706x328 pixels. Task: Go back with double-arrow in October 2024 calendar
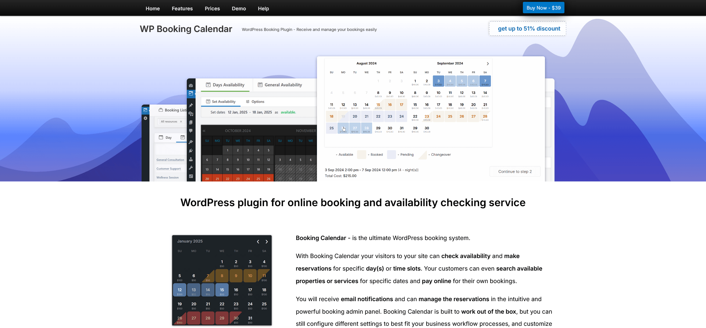204,131
